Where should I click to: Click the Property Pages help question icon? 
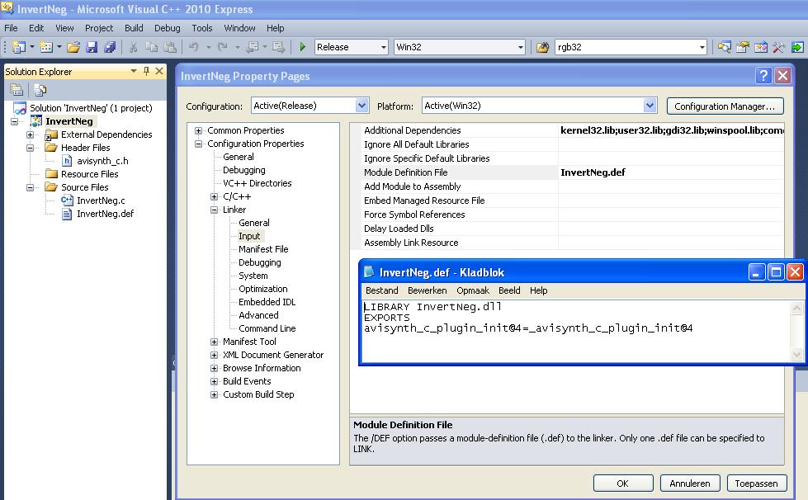(763, 76)
